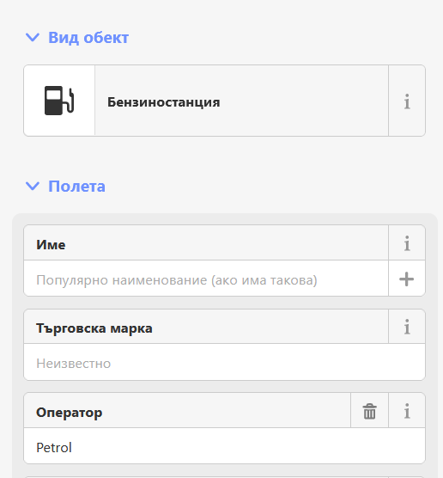Image resolution: width=443 pixels, height=478 pixels.
Task: Add multilingual name with plus icon
Action: point(407,279)
